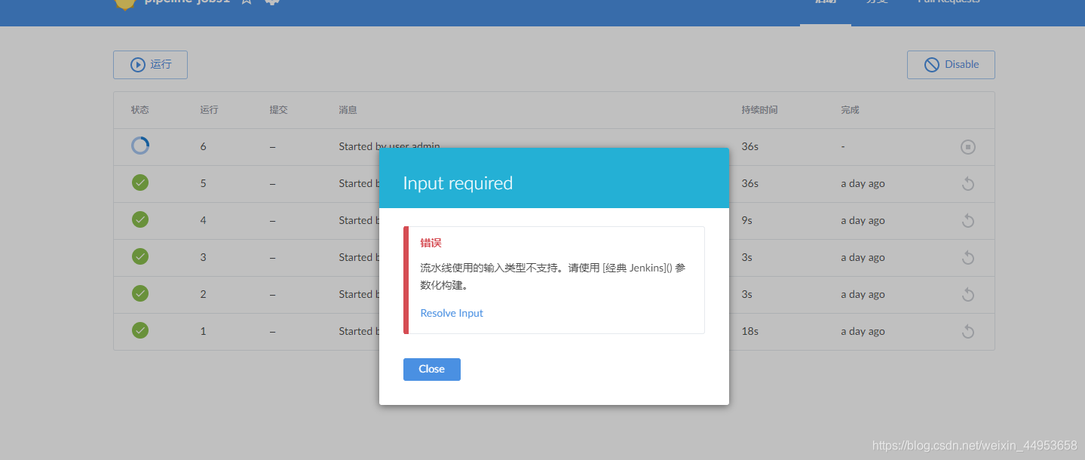Viewport: 1085px width, 460px height.
Task: Click the 完成 column header
Action: (x=850, y=110)
